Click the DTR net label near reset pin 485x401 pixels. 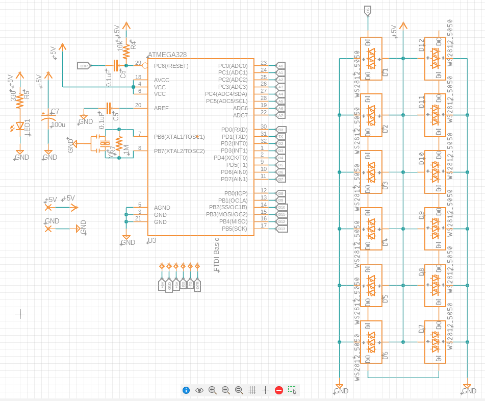84,65
